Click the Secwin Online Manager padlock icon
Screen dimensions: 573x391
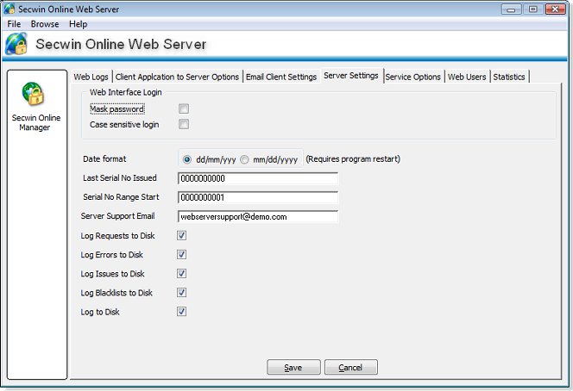[35, 95]
